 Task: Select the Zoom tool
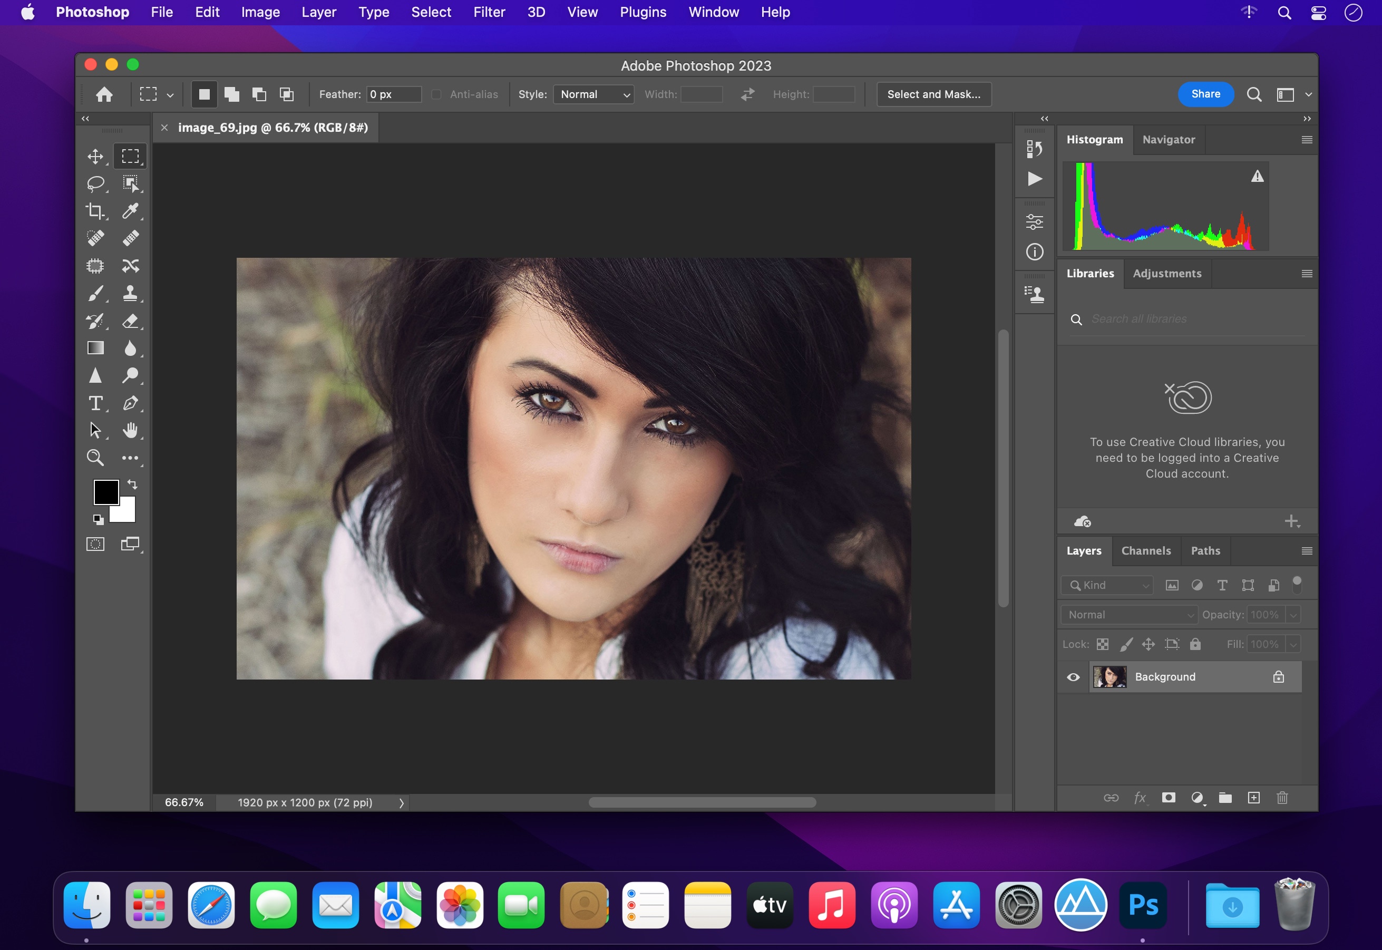95,456
